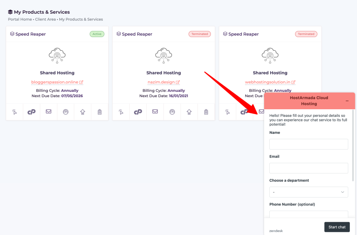The width and height of the screenshot is (357, 235).
Task: Open cPanel icon on bloggerspassion.online card
Action: point(31,112)
